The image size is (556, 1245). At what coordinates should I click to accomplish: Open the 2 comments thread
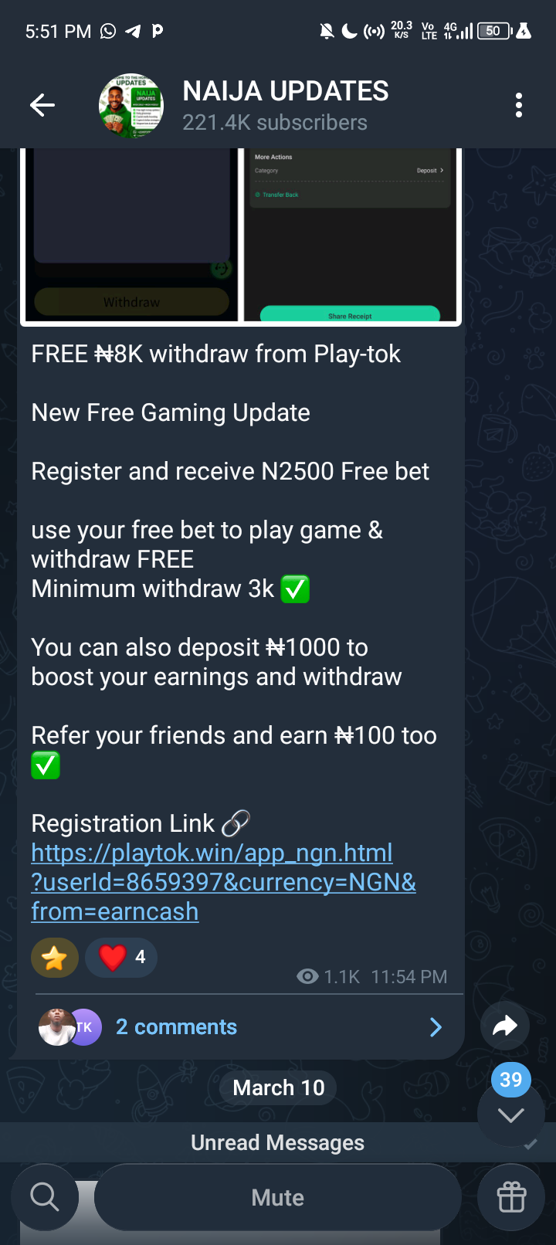[x=176, y=1026]
